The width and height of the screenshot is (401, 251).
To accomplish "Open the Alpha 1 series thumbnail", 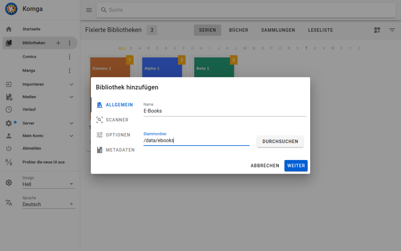I will coord(162,67).
